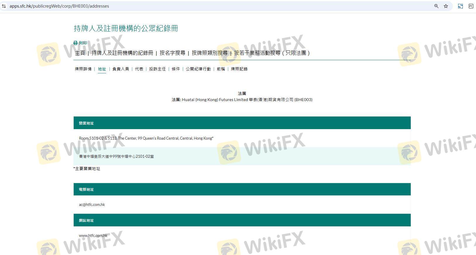
Task: Switch to the 前稱 tab
Action: (221, 69)
